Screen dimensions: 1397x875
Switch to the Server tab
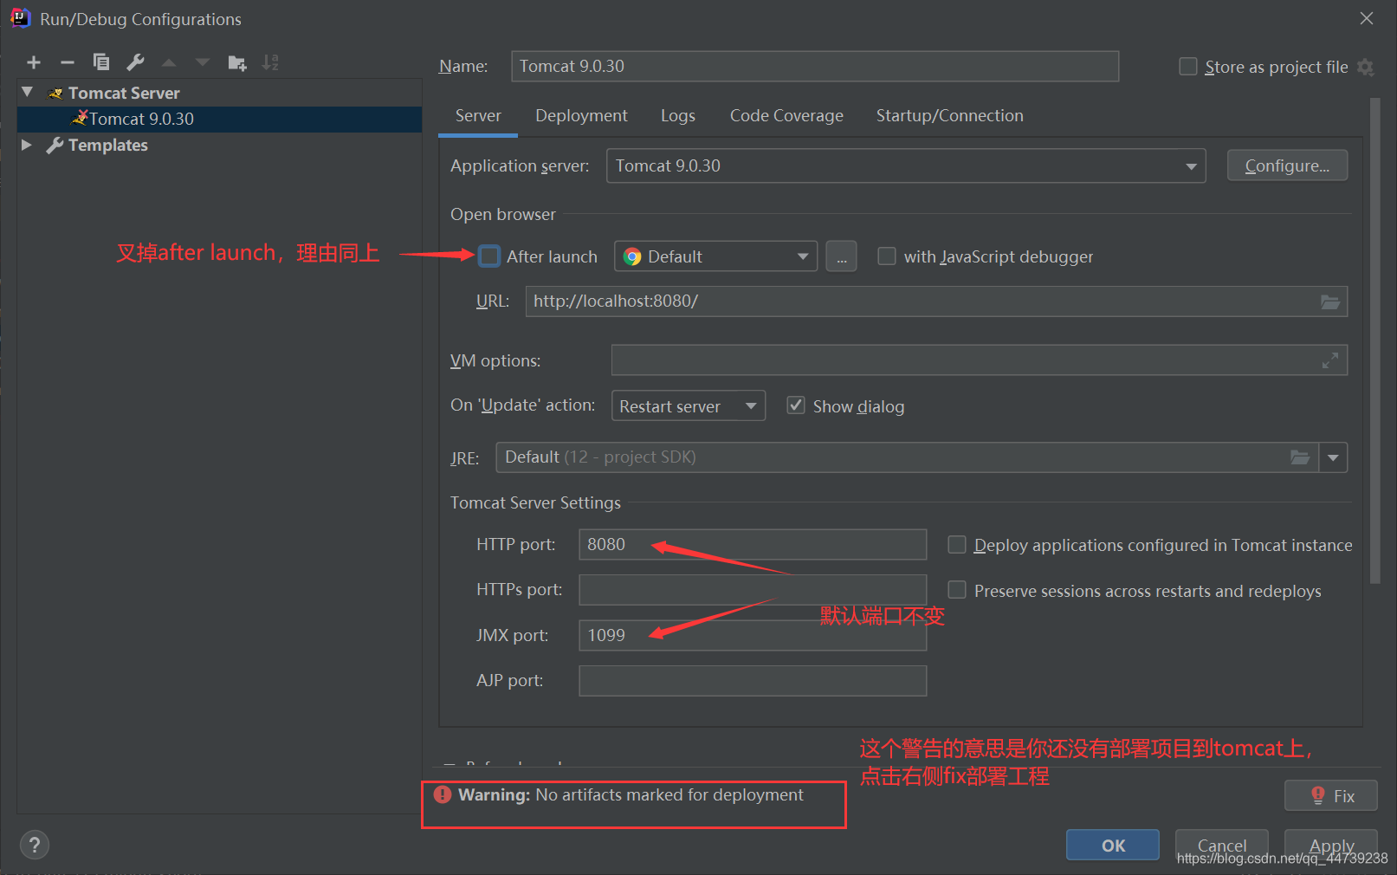tap(478, 116)
